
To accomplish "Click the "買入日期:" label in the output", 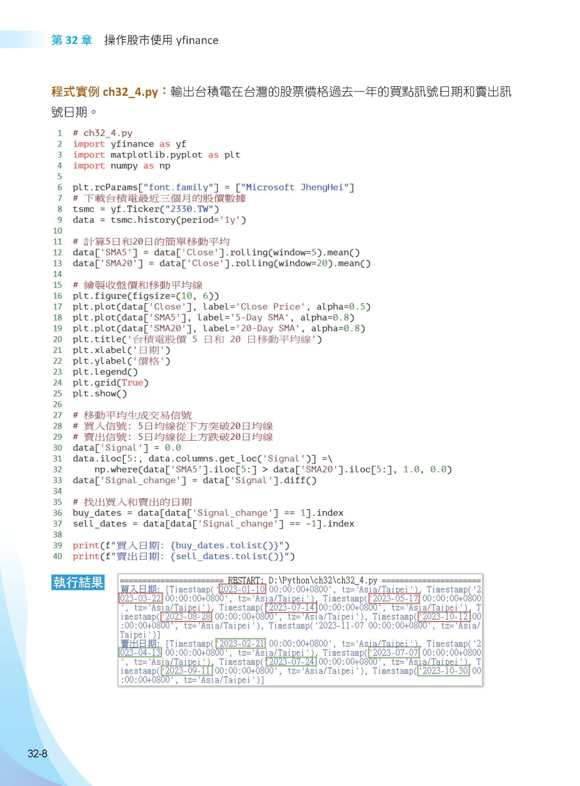I will (140, 589).
